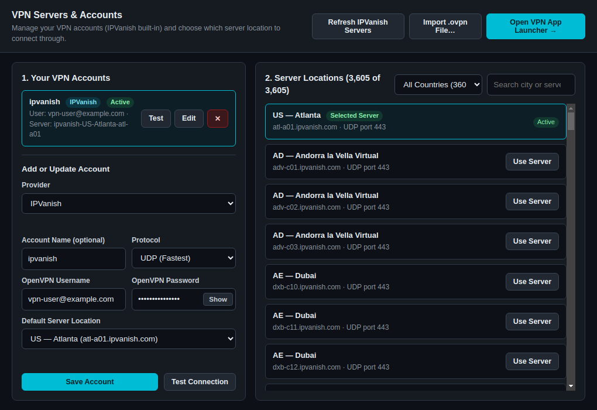
Task: Expand the Default Server Location dropdown
Action: [x=129, y=339]
